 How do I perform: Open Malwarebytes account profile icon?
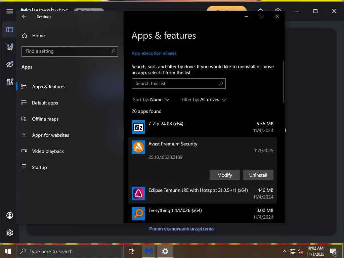coord(10,215)
